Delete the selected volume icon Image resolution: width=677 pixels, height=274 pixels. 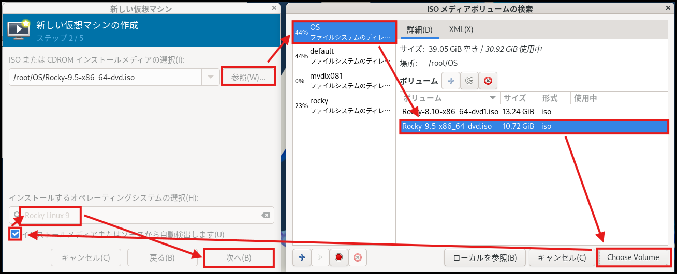point(488,81)
